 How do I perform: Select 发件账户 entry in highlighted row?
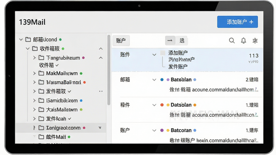[178, 67]
